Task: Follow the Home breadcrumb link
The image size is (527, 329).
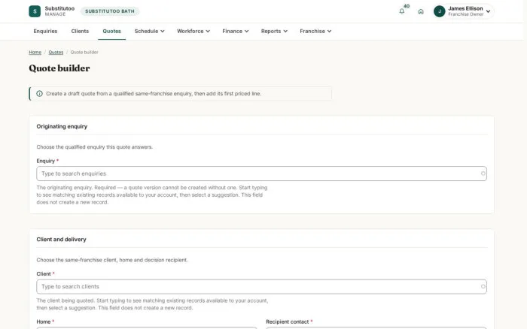Action: 35,52
